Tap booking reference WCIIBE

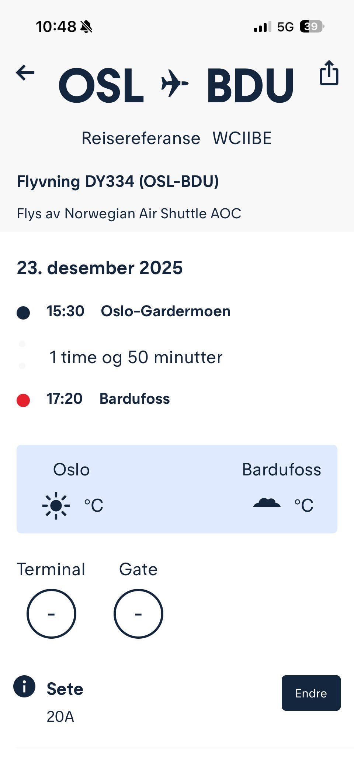click(x=242, y=139)
